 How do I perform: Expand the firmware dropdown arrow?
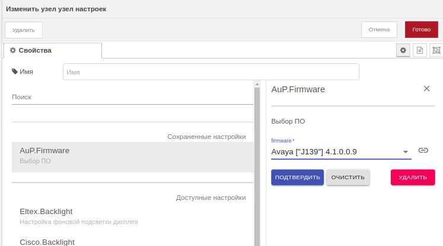[406, 152]
